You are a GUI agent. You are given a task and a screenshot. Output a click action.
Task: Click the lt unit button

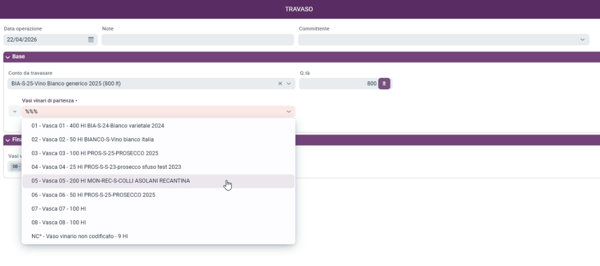click(x=384, y=84)
